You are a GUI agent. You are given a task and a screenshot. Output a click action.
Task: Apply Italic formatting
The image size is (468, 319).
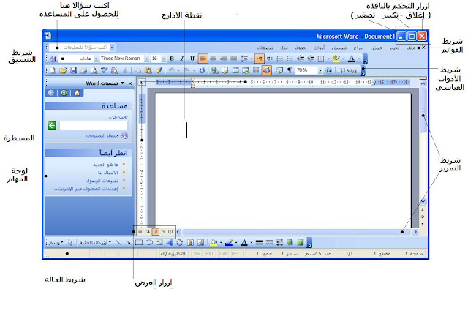pyautogui.click(x=182, y=59)
